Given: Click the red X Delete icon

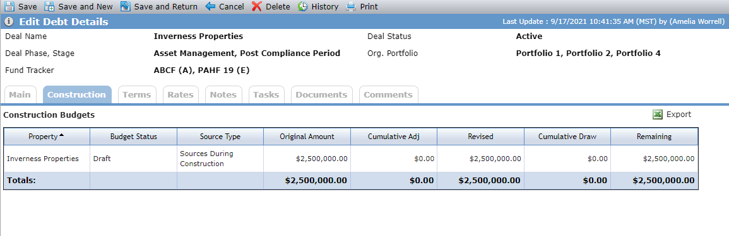Looking at the screenshot, I should point(257,6).
